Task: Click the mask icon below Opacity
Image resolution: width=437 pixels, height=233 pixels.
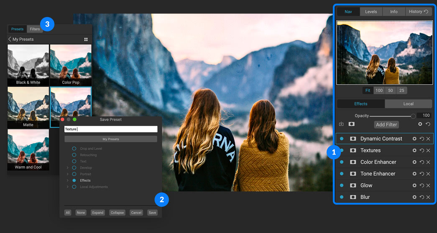Action: [351, 124]
